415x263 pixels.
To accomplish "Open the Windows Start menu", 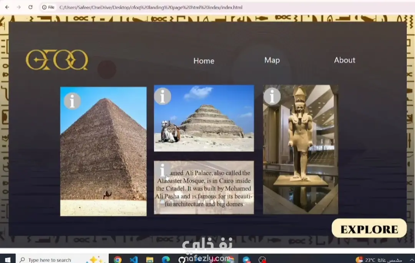I will (8, 260).
